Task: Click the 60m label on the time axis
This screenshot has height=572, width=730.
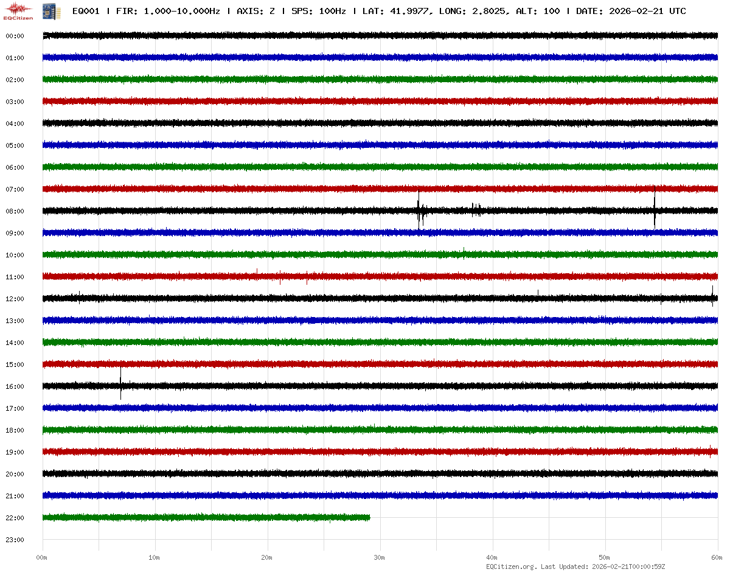Action: pyautogui.click(x=717, y=557)
